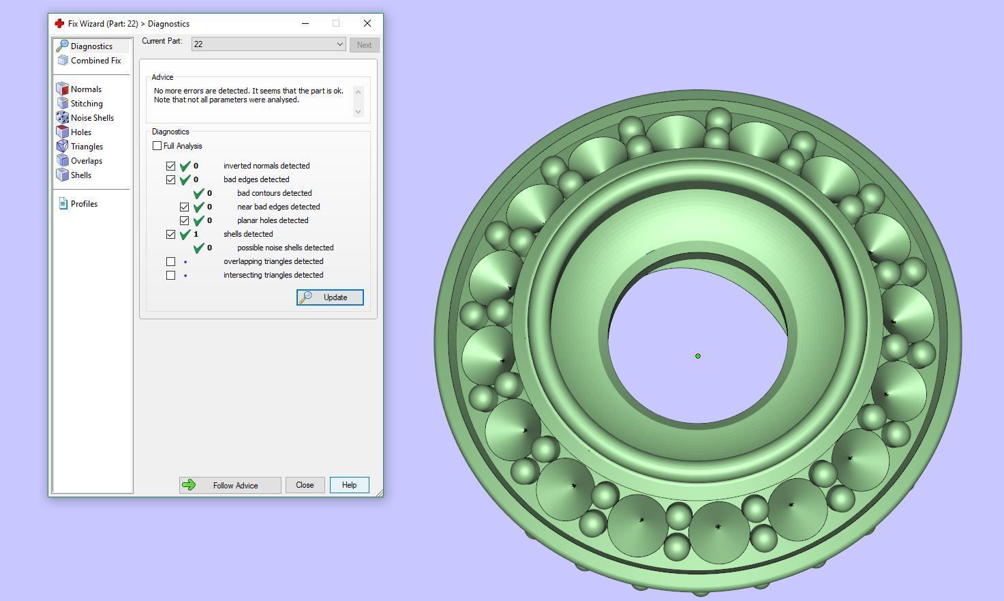
Task: Click the Close button
Action: tap(305, 485)
